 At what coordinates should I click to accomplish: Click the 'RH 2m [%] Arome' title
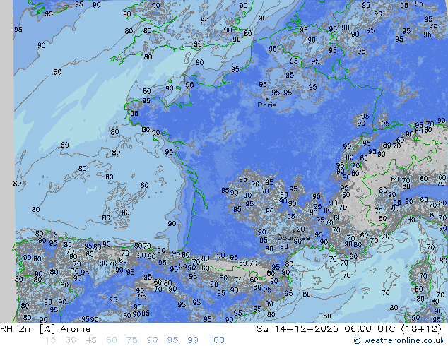click(x=45, y=329)
